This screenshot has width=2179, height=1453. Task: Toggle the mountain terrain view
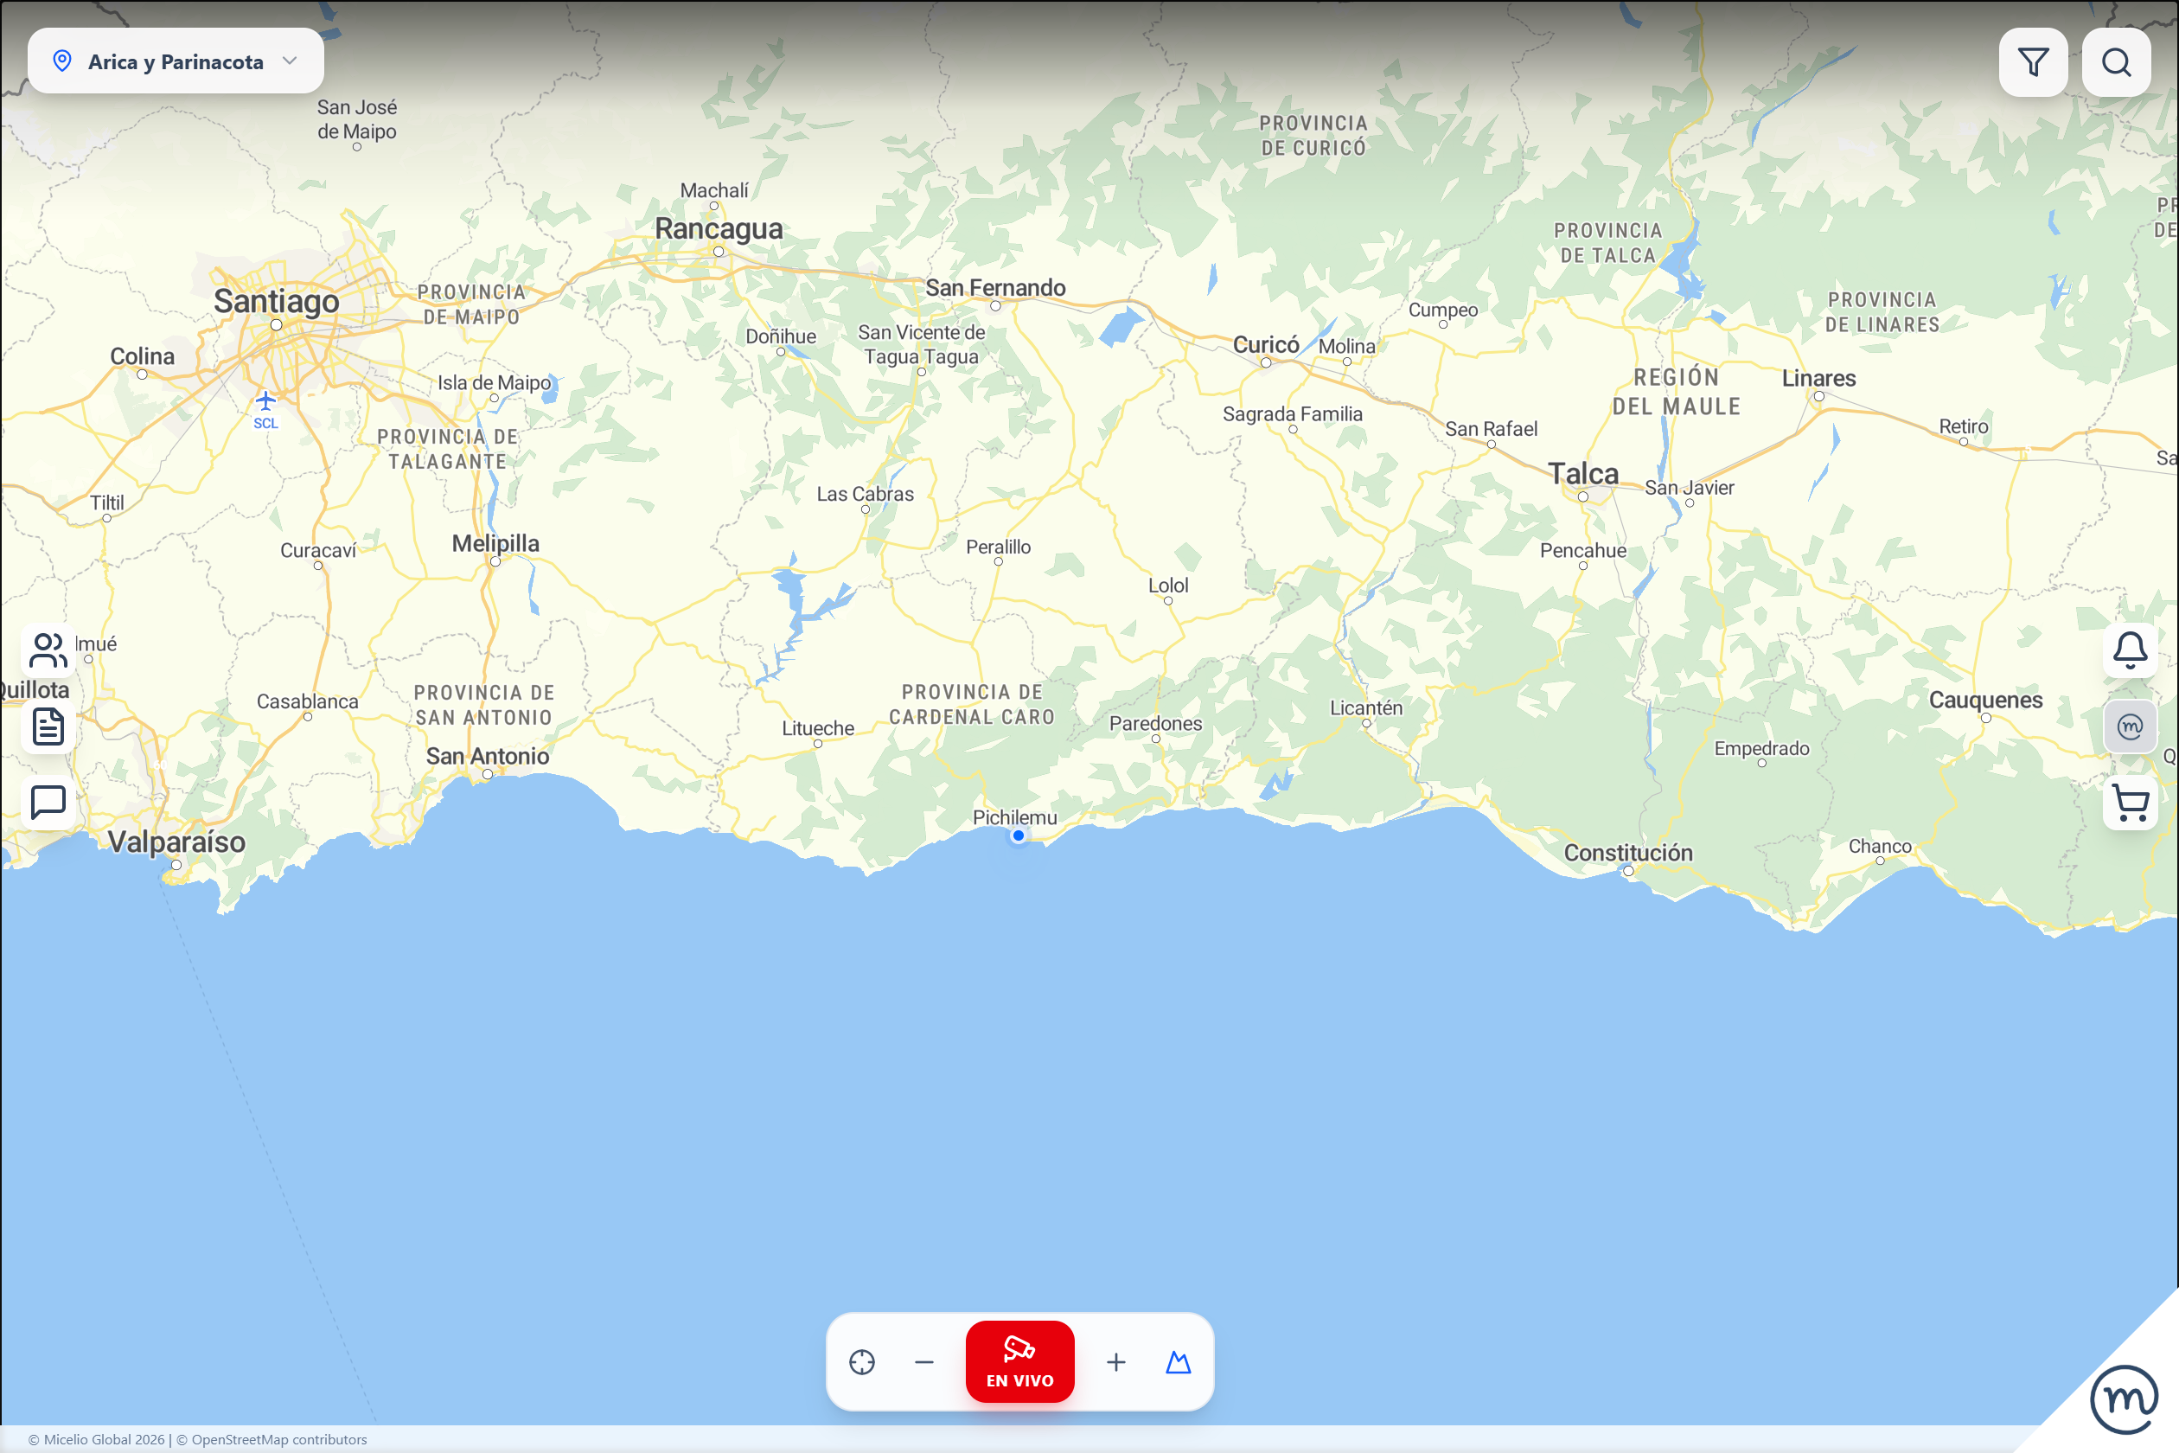tap(1178, 1362)
